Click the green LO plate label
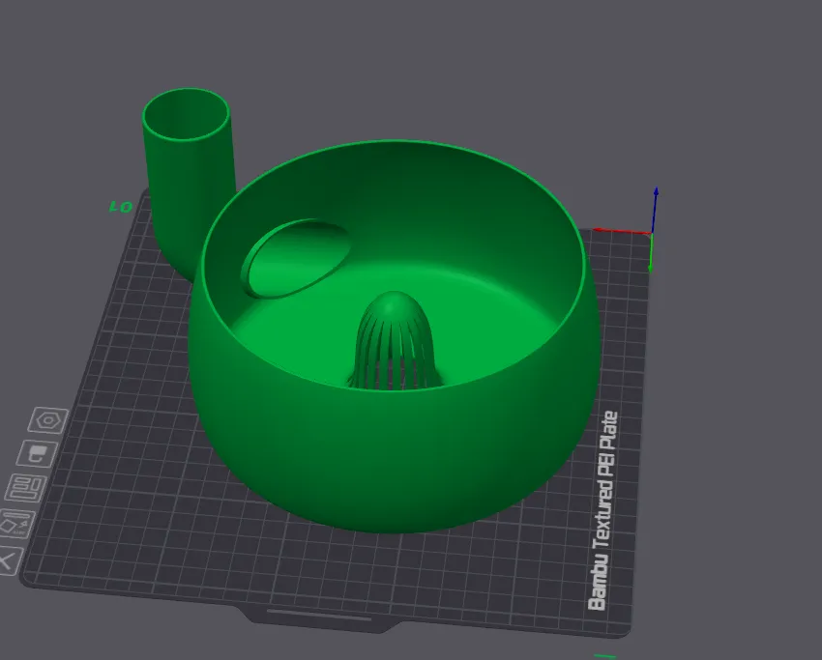 click(x=121, y=208)
